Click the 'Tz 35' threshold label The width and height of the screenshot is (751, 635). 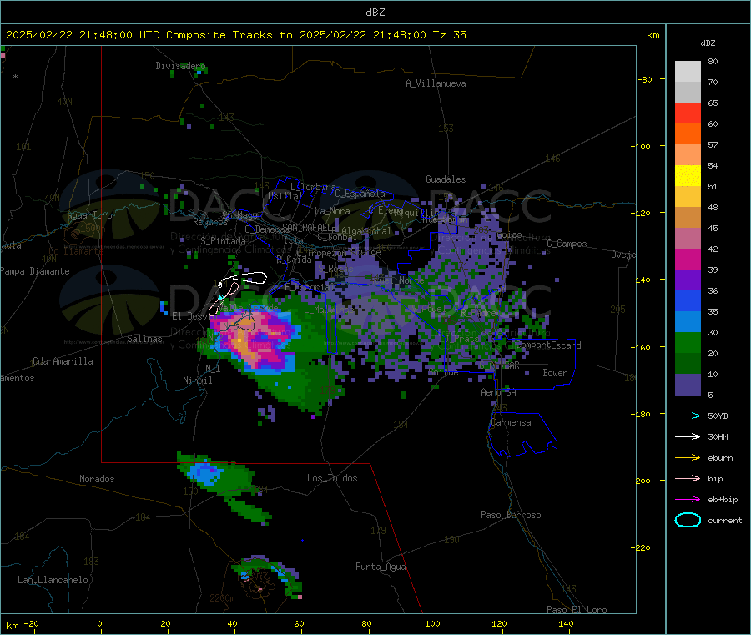(x=449, y=35)
